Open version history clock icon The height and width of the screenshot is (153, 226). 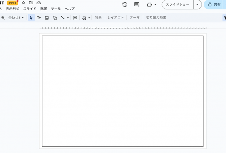click(x=125, y=5)
